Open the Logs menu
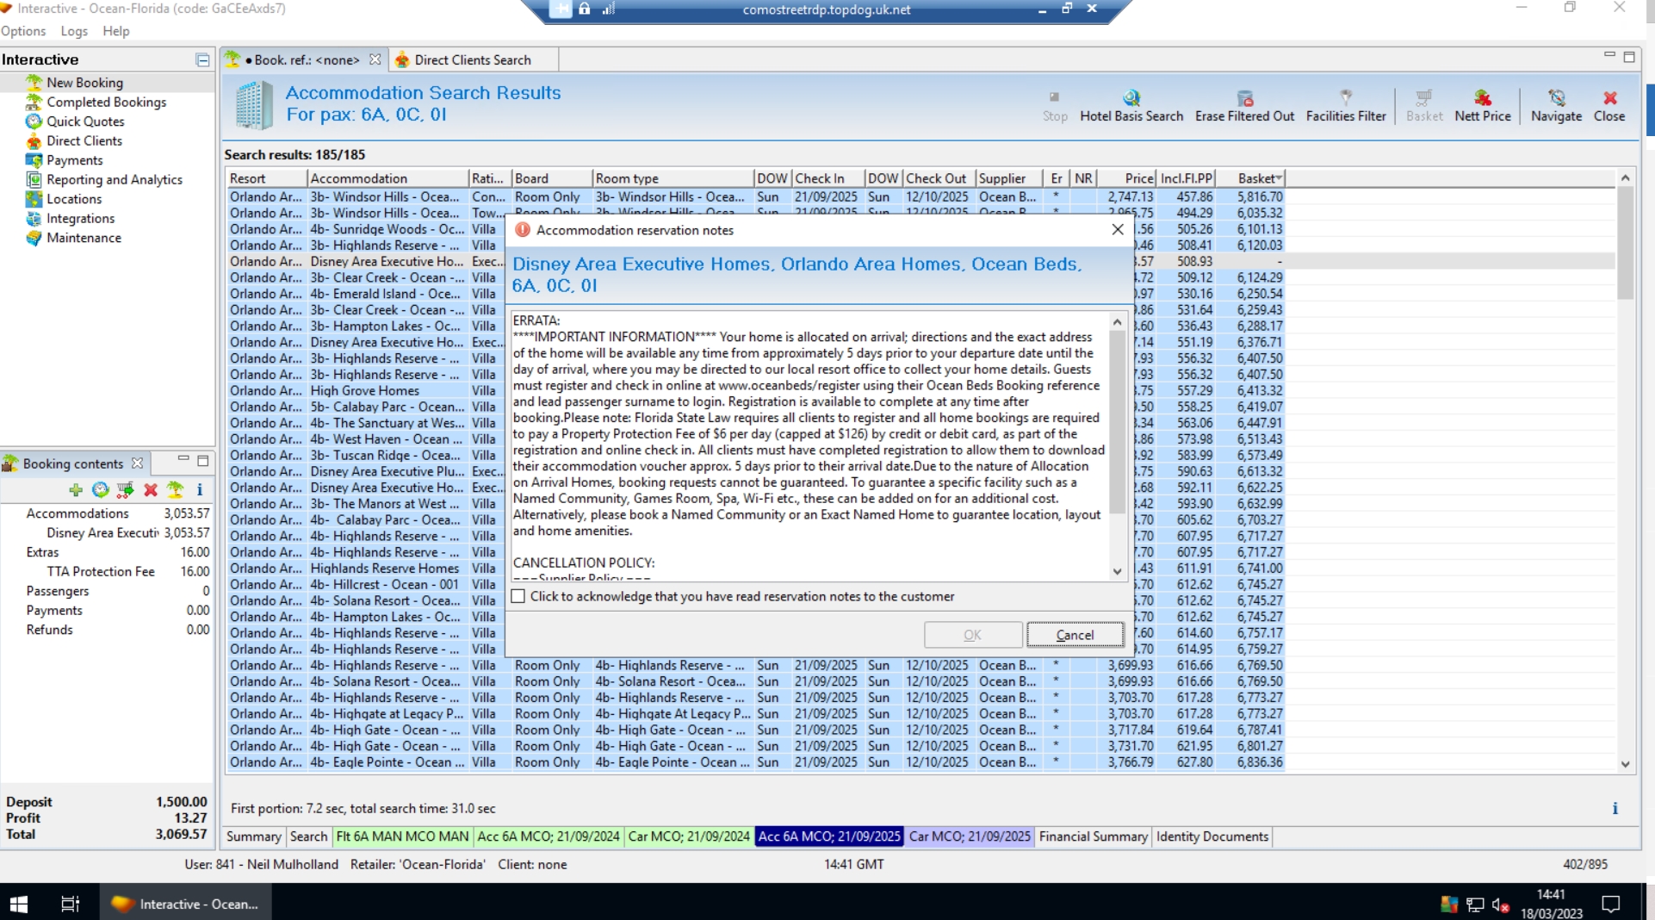The image size is (1655, 920). [x=74, y=31]
